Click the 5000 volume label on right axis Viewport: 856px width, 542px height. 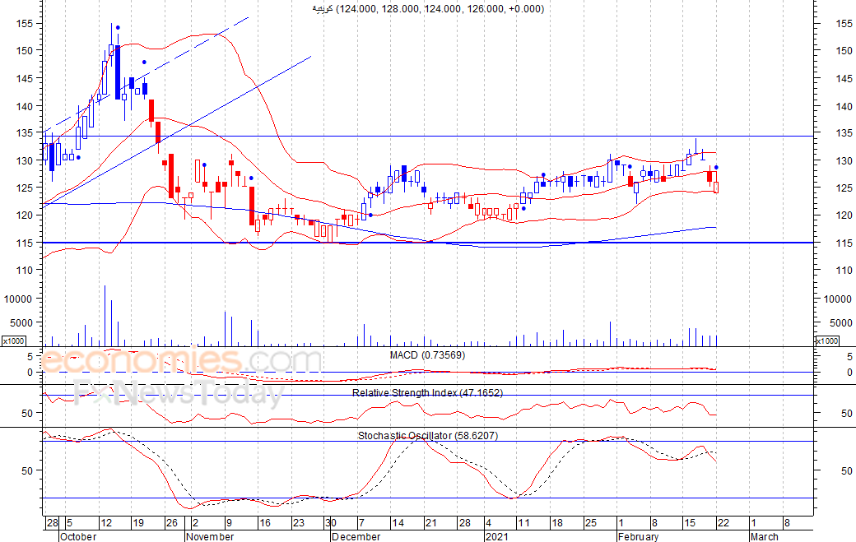pos(841,322)
